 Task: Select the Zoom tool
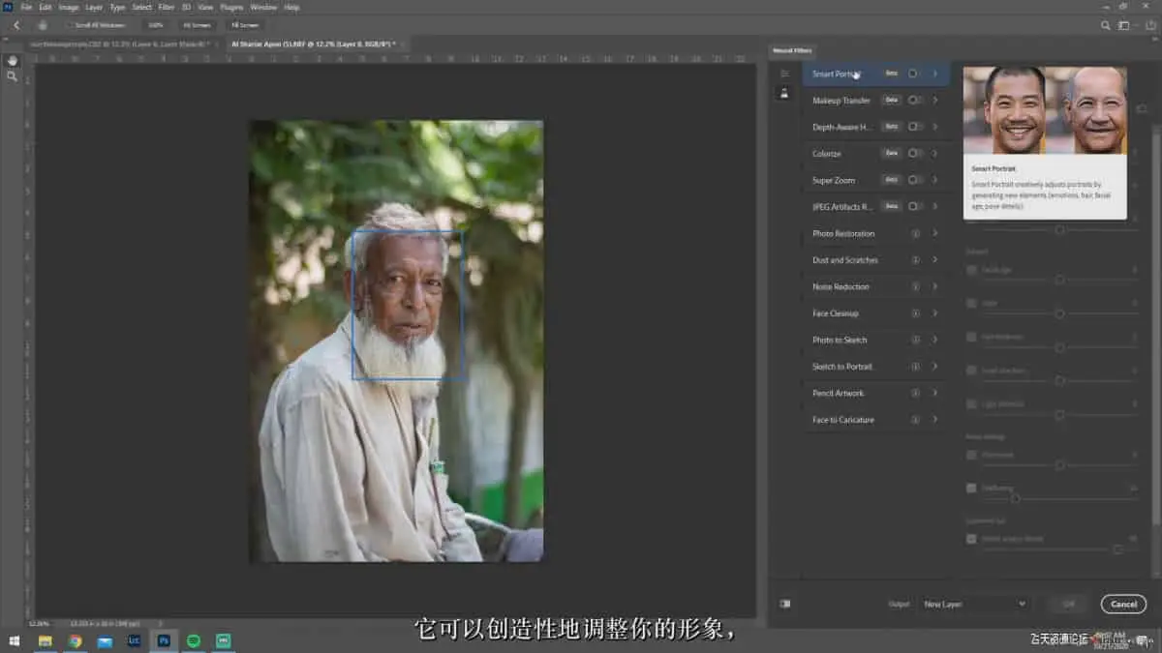[13, 75]
